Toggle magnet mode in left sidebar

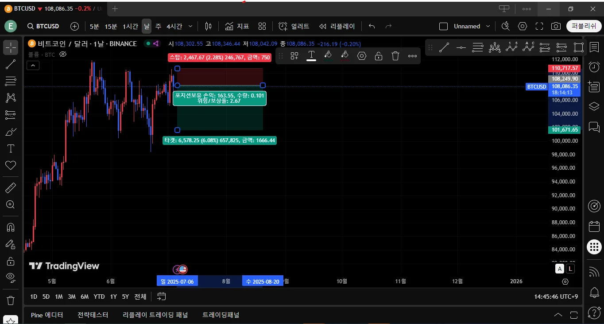11,227
